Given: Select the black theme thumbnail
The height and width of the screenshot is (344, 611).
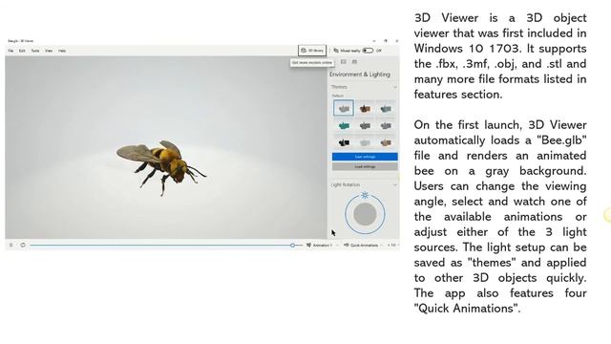Looking at the screenshot, I should pyautogui.click(x=344, y=142).
